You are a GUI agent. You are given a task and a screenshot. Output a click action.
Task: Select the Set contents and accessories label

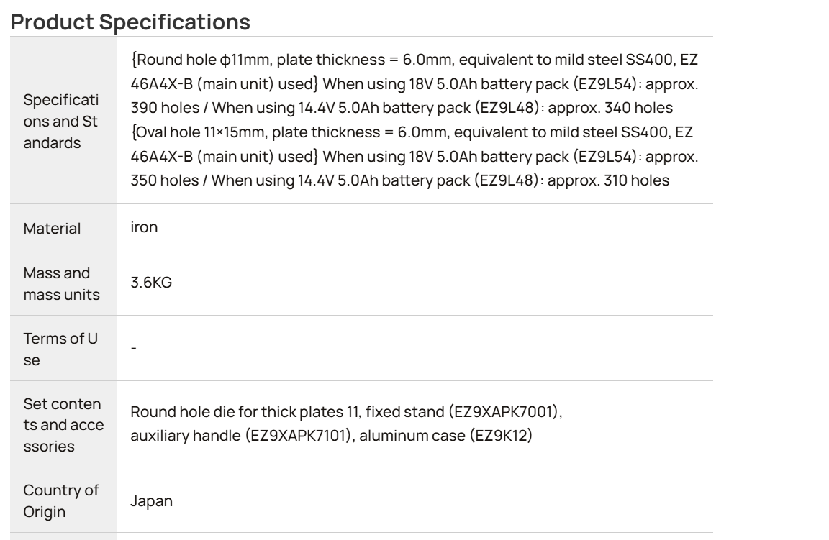click(x=63, y=425)
